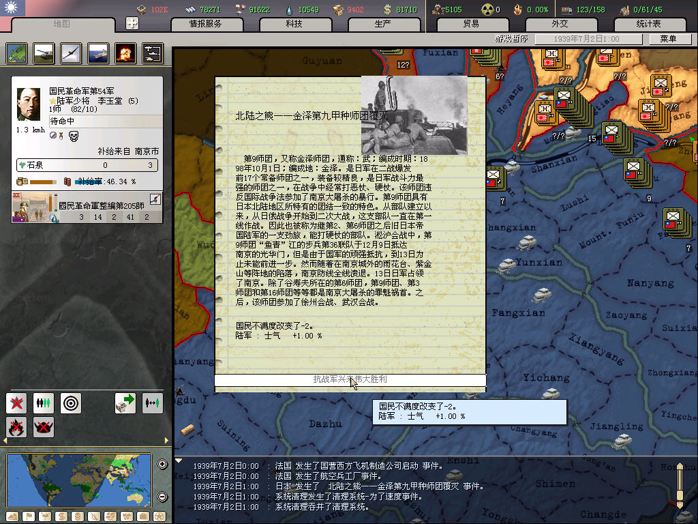Toggle the crossed-flame button
The width and height of the screenshot is (698, 524).
coord(16,427)
